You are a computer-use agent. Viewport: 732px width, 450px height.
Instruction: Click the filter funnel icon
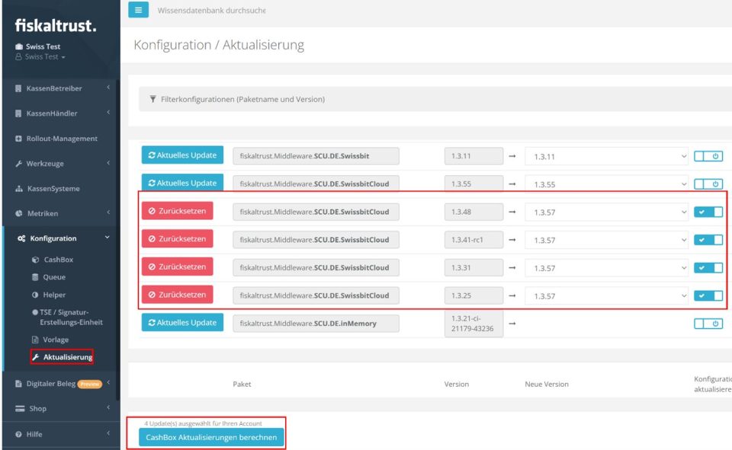152,99
